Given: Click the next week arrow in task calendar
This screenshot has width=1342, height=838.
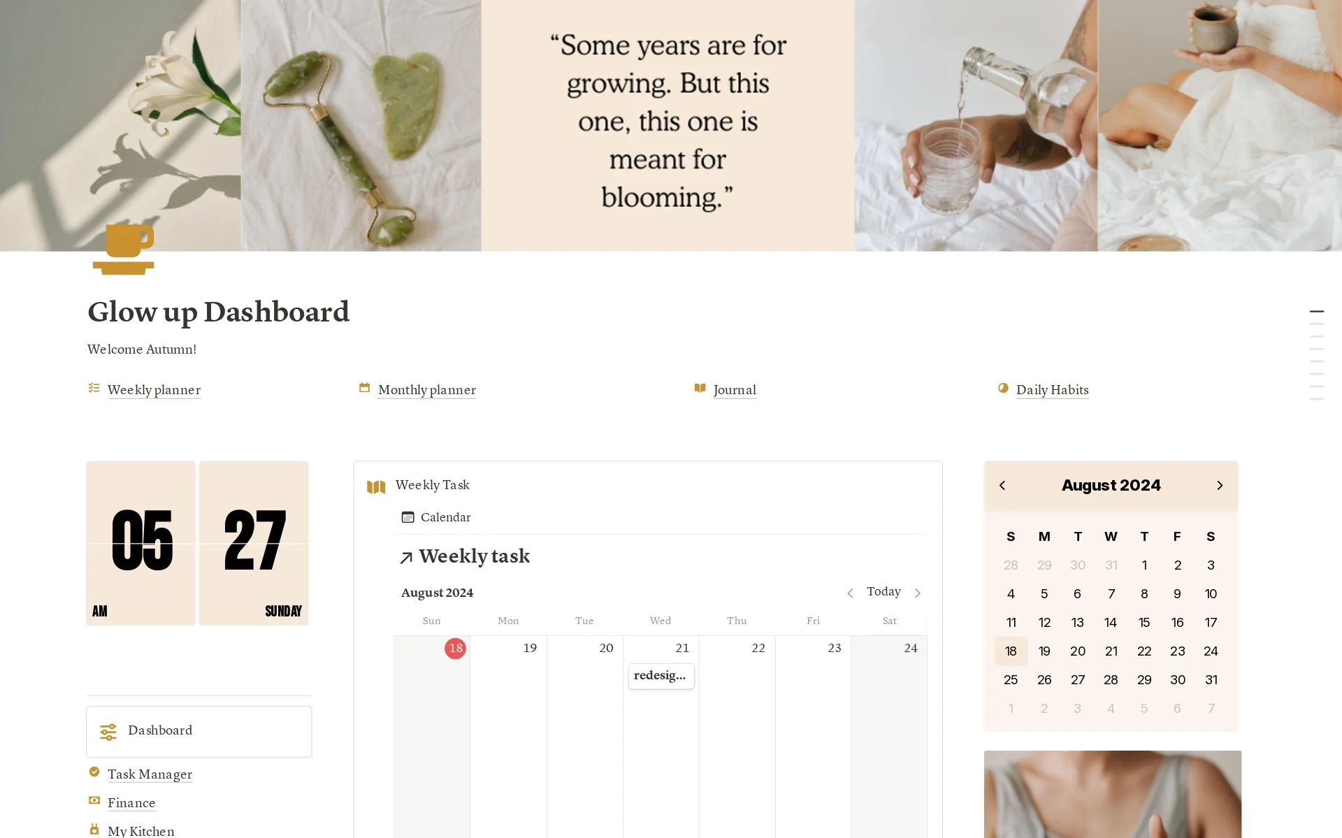Looking at the screenshot, I should (917, 592).
